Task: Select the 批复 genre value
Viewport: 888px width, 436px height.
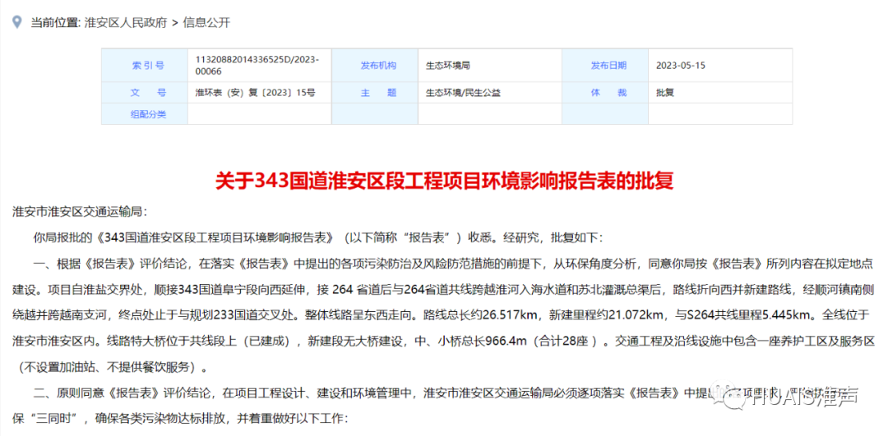Action: coord(665,93)
